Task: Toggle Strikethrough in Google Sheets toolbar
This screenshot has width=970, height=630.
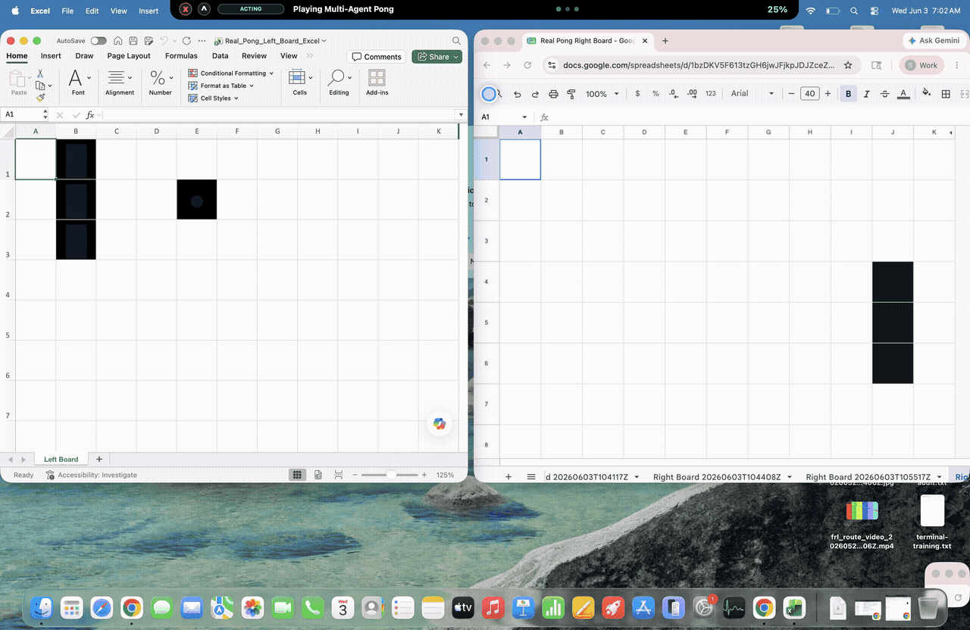Action: (884, 94)
